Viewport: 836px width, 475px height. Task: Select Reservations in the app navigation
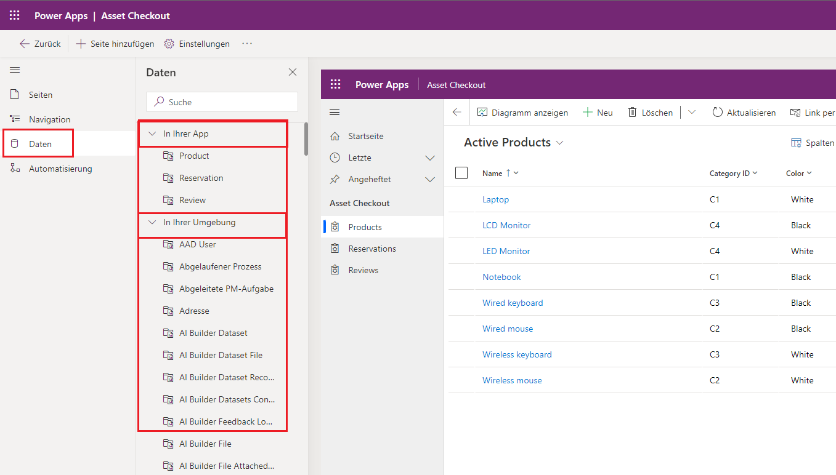coord(372,249)
